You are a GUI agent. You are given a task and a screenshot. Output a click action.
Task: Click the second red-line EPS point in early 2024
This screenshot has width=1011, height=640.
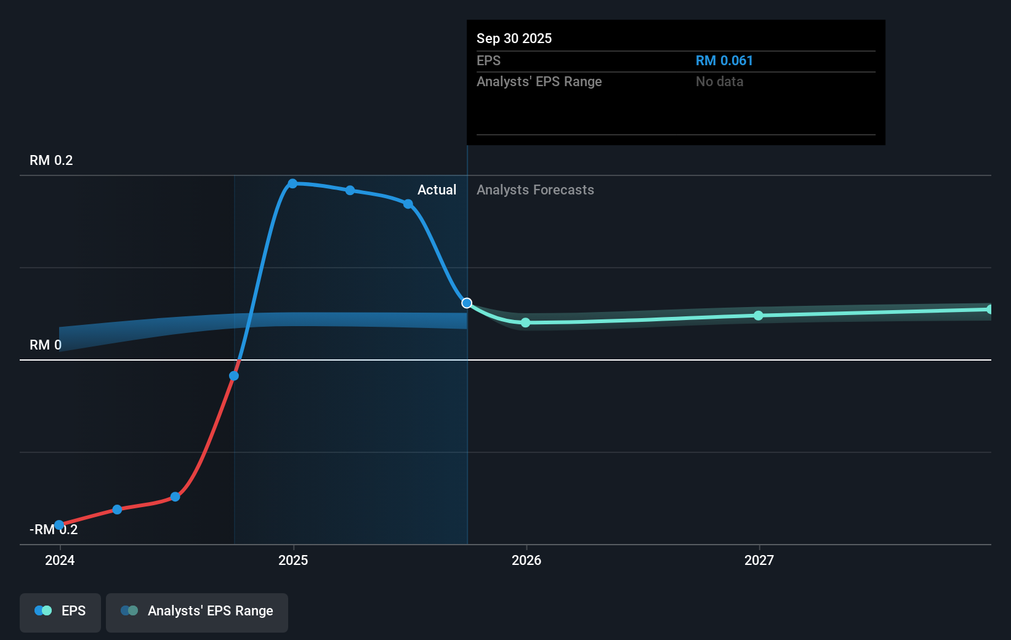coord(117,510)
